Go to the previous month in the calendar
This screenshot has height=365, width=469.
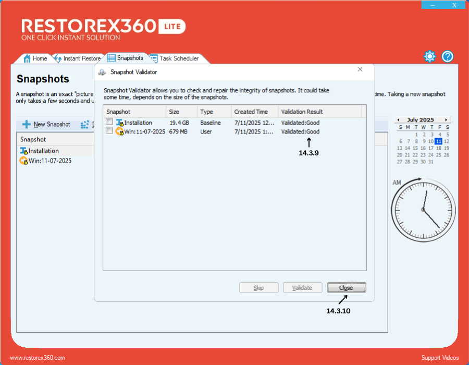click(397, 120)
